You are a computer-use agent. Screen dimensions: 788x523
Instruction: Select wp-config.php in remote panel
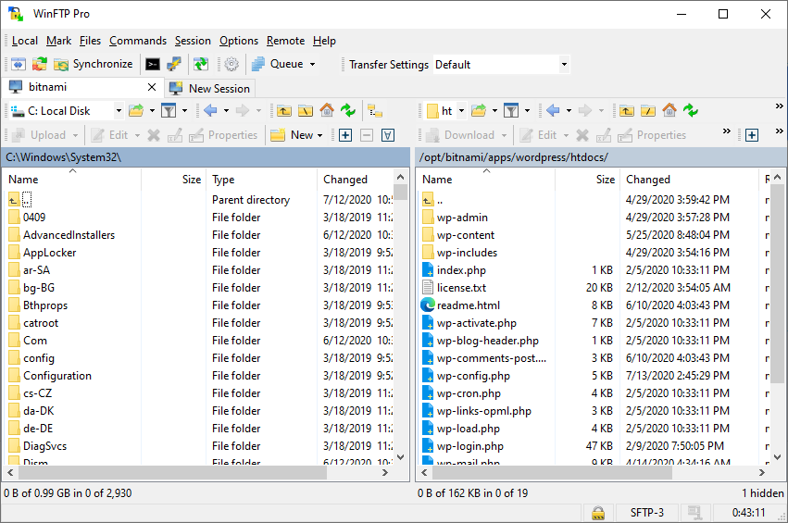(473, 376)
